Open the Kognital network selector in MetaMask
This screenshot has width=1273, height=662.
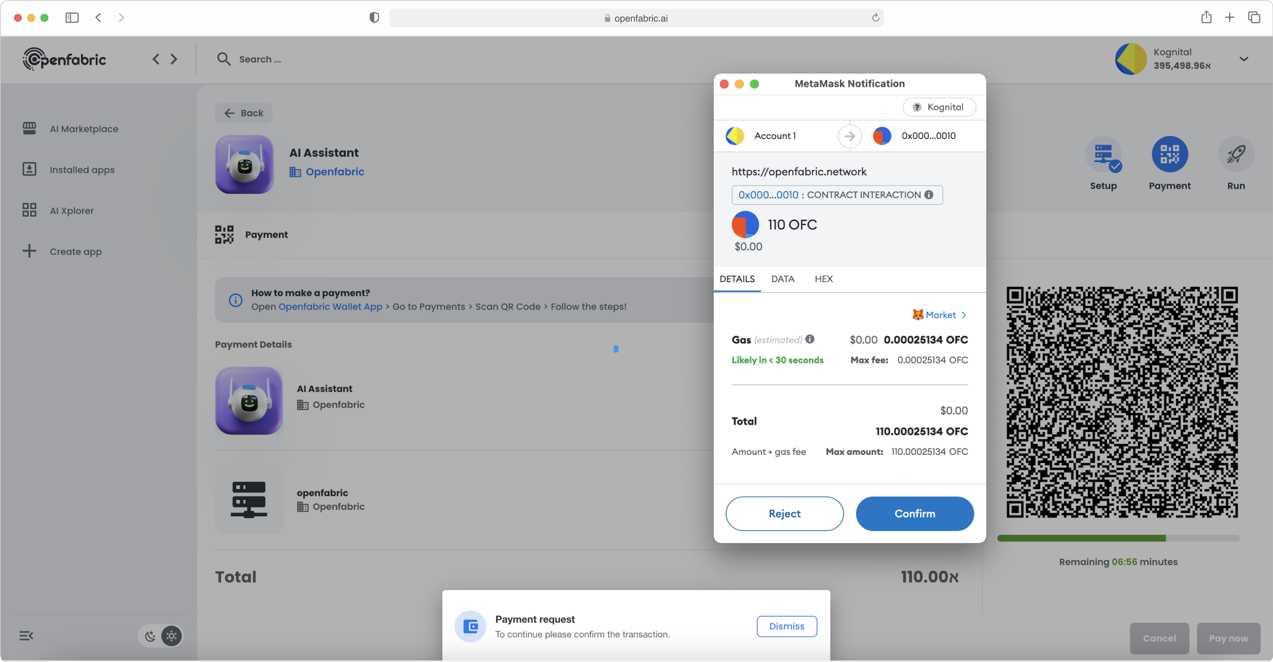pyautogui.click(x=939, y=107)
